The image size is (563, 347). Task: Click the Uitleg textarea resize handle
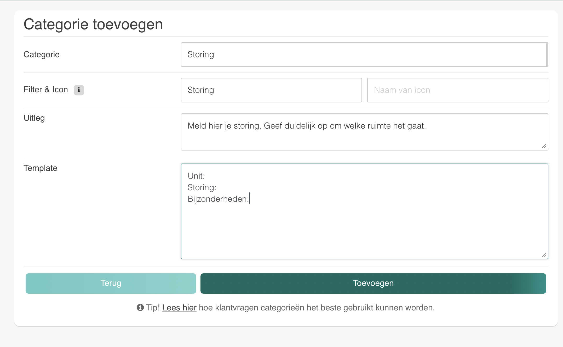click(x=544, y=146)
